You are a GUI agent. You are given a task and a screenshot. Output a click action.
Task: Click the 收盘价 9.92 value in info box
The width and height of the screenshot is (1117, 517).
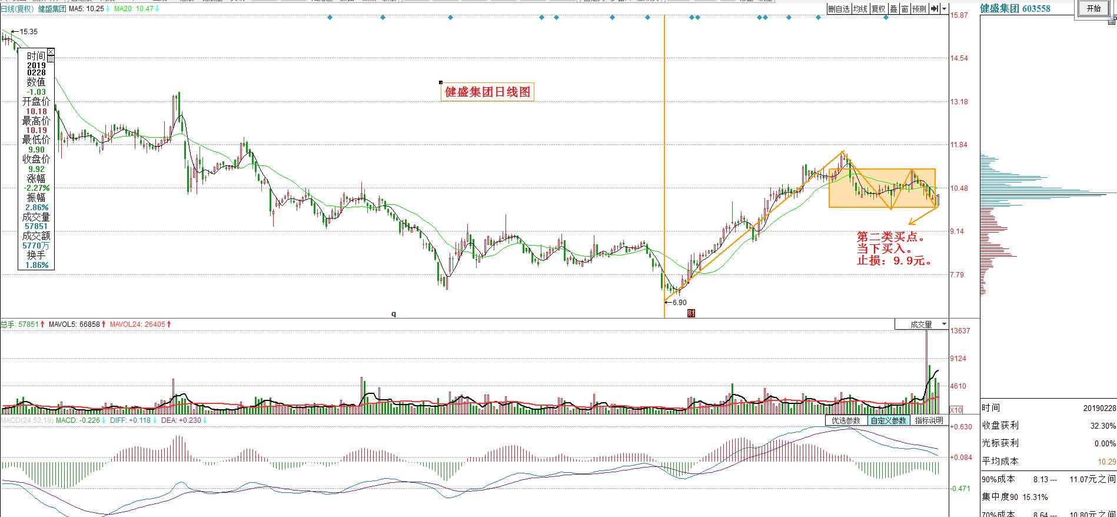click(36, 169)
